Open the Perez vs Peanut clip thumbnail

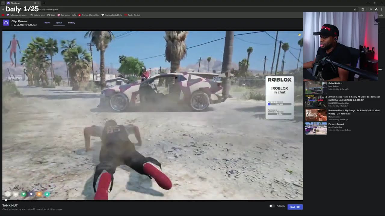click(316, 128)
